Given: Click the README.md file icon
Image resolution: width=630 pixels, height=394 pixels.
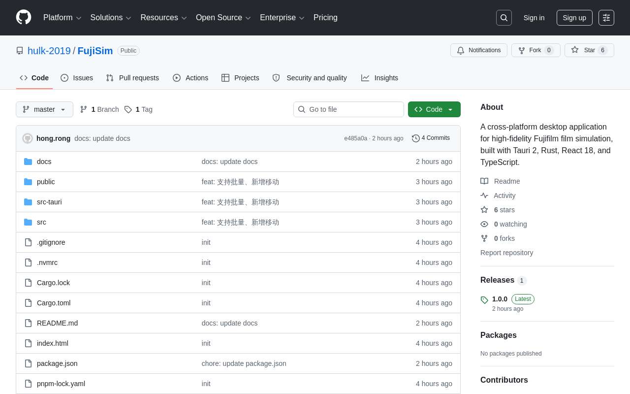Looking at the screenshot, I should coord(28,323).
